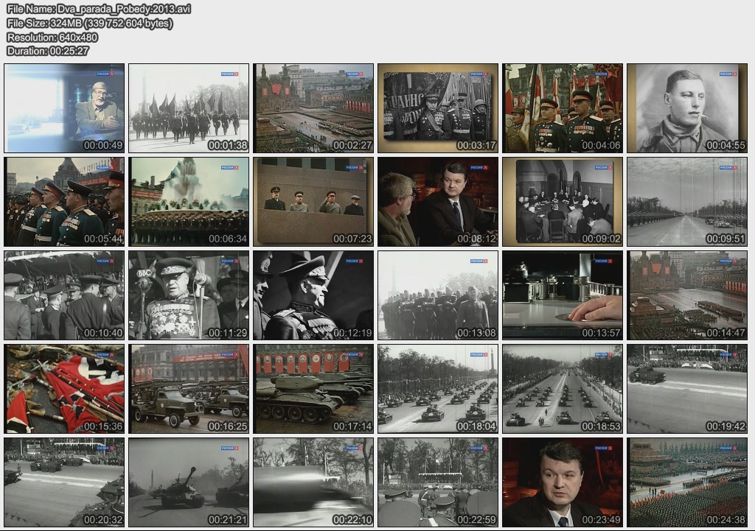
Task: Select the conference table frame at 00:09:02
Action: 563,201
